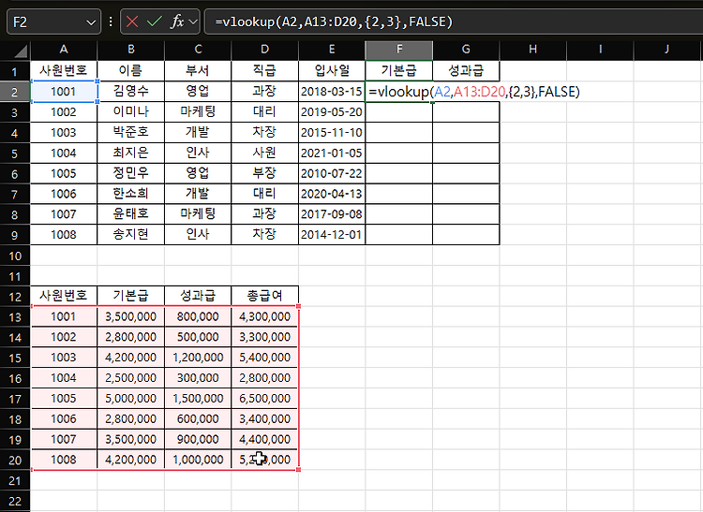
Task: Click the name 윤태호
Action: pos(130,214)
